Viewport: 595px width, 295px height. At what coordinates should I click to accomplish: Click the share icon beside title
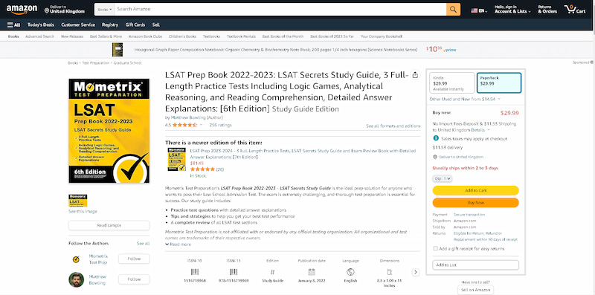pyautogui.click(x=415, y=75)
